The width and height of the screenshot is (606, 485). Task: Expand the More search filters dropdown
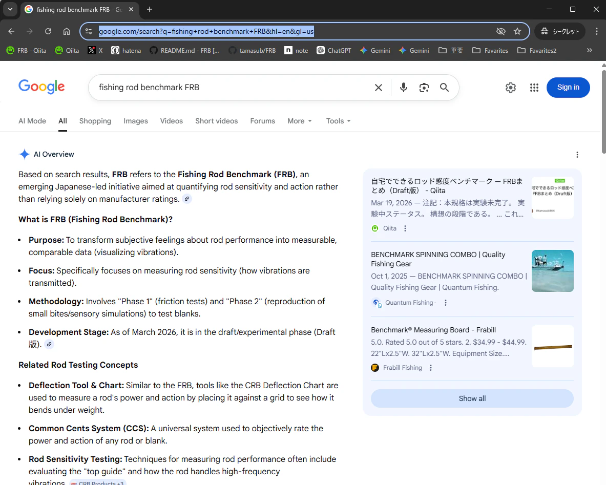pyautogui.click(x=300, y=121)
